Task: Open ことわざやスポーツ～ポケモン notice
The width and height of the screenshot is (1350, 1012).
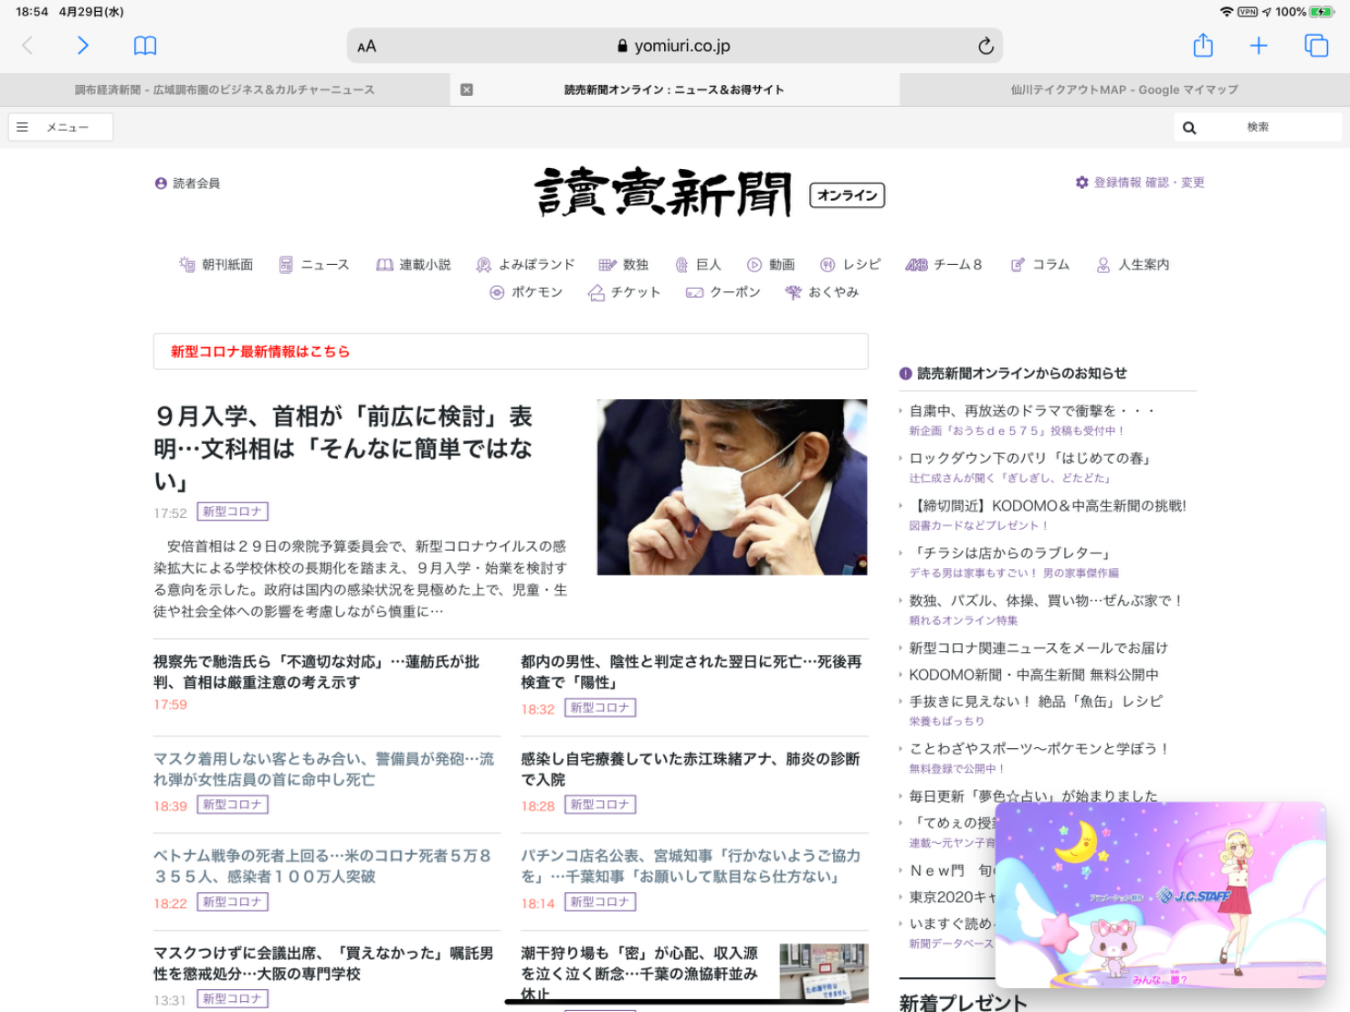Action: [x=1040, y=749]
